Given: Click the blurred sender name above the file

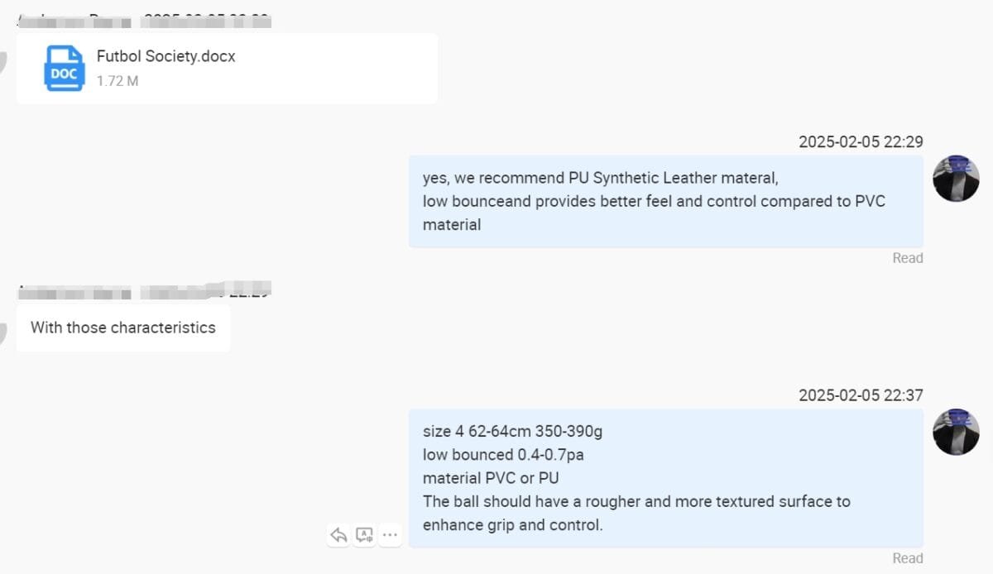Looking at the screenshot, I should tap(145, 18).
